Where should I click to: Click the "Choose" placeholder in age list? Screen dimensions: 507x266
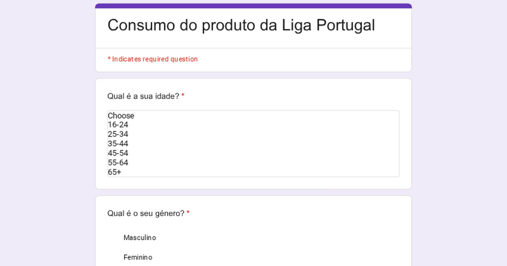point(121,116)
